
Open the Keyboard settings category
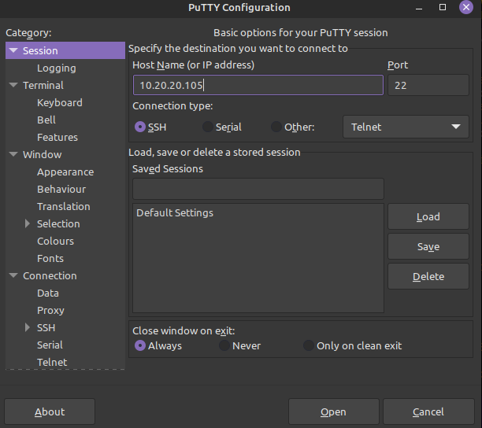point(60,102)
